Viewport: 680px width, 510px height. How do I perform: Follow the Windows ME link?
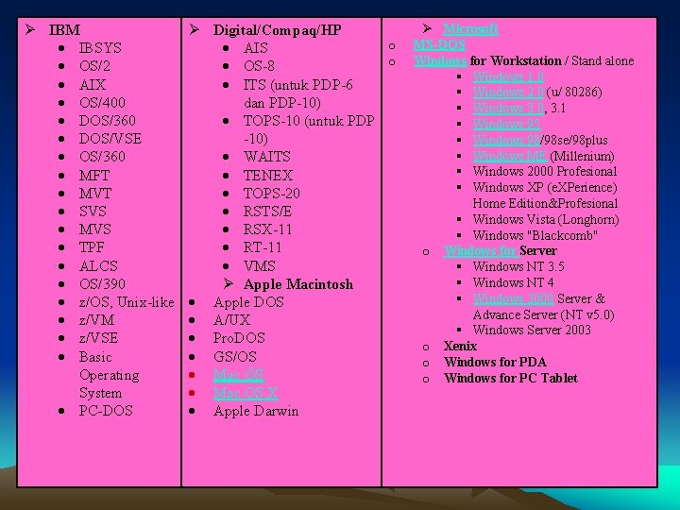pos(510,156)
